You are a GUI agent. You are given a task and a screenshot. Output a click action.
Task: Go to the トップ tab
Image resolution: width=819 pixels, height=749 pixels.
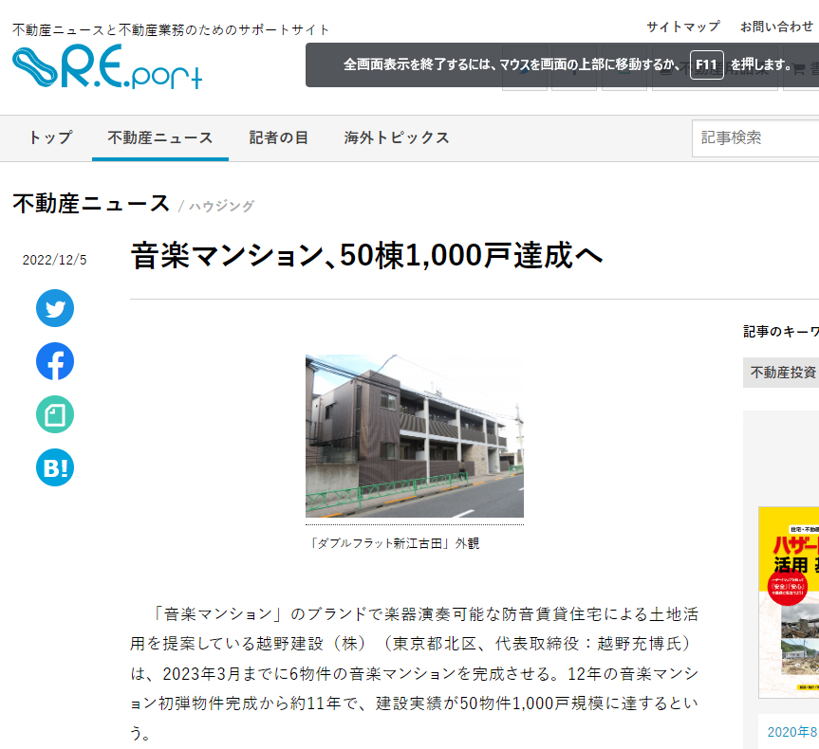(50, 137)
